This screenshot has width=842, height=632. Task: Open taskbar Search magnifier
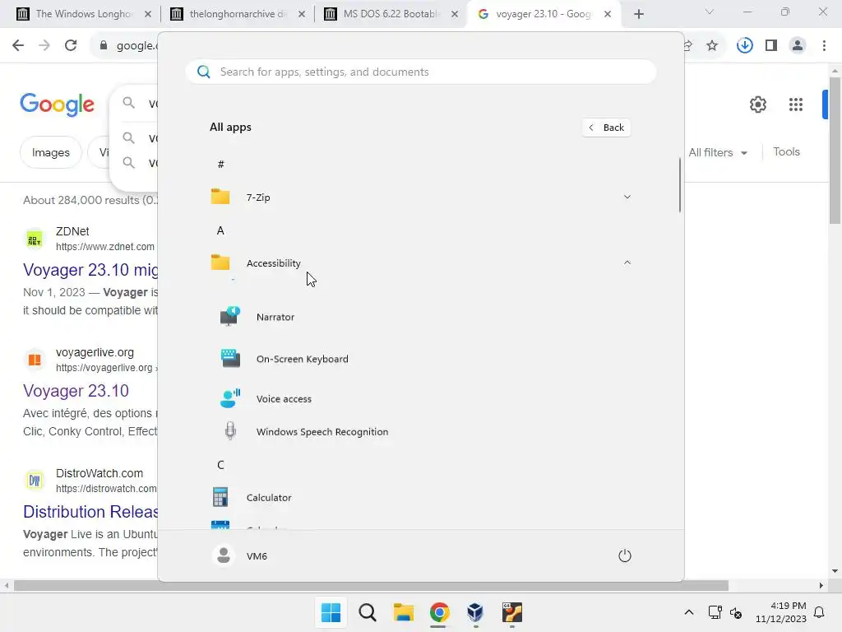[368, 612]
